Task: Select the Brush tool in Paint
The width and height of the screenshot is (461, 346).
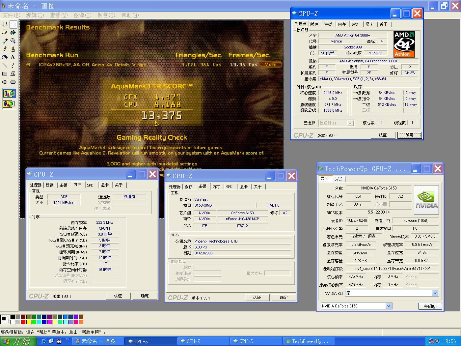Action: tap(13, 49)
